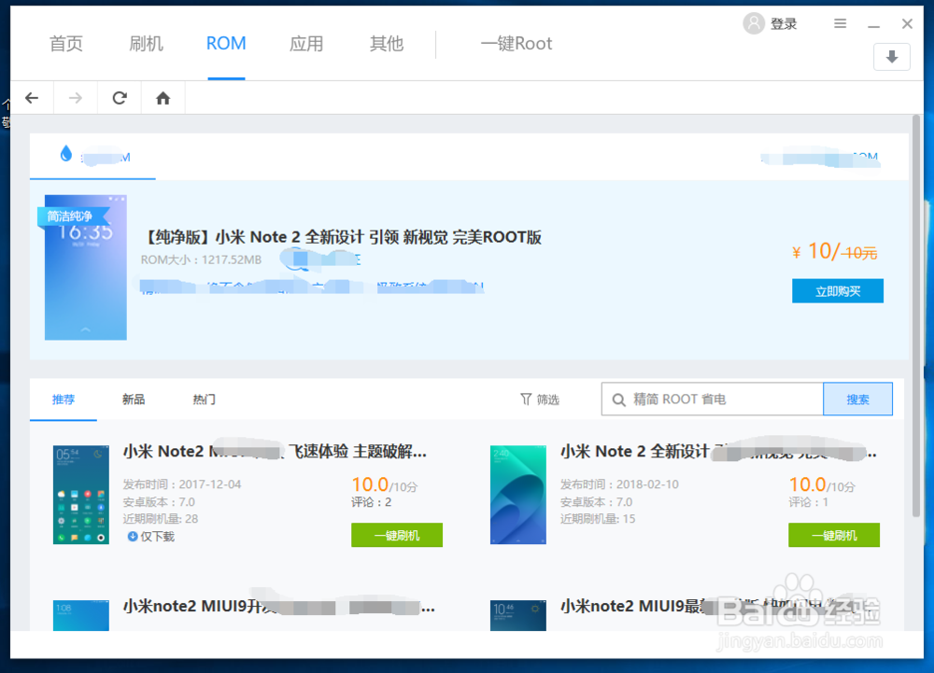This screenshot has height=673, width=934.
Task: Open the featured 纯净版 ROM title
Action: click(341, 237)
